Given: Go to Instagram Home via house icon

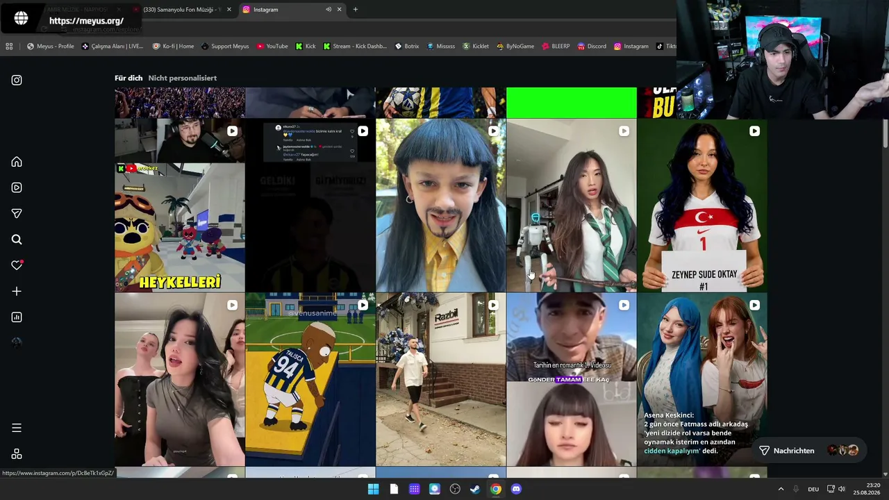Looking at the screenshot, I should (17, 162).
